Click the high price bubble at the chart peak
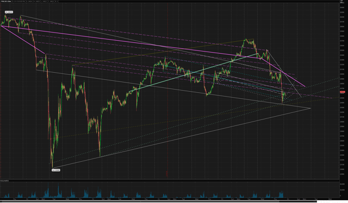The width and height of the screenshot is (348, 203). [x=9, y=12]
